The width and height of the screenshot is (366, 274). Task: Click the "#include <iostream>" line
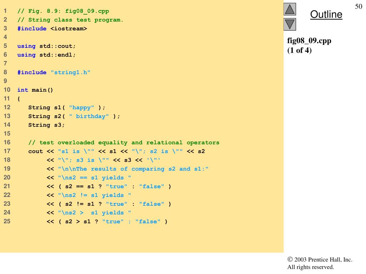[52, 29]
